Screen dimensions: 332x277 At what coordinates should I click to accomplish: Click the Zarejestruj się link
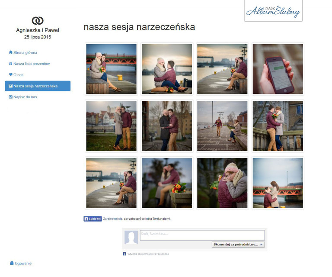pos(113,219)
